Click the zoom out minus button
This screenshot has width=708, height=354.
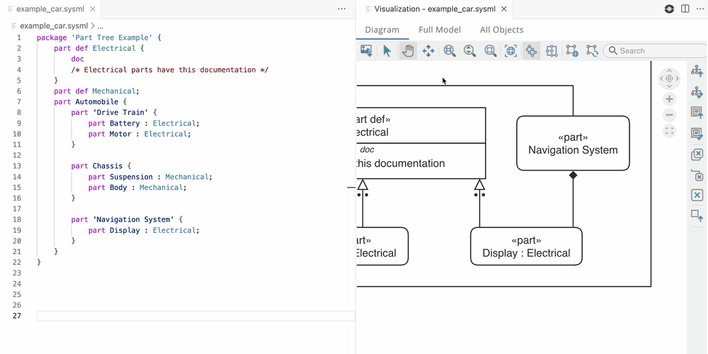(669, 115)
